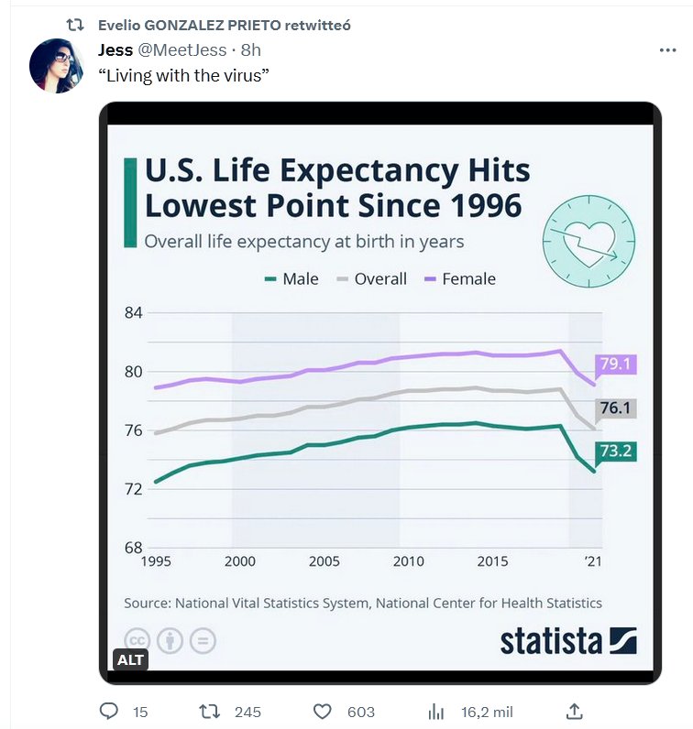
Task: Click the purple 79.1 female value label
Action: coord(615,364)
